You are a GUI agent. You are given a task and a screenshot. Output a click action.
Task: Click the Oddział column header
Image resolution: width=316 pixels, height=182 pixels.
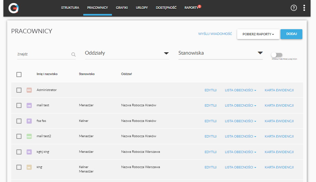coord(126,74)
